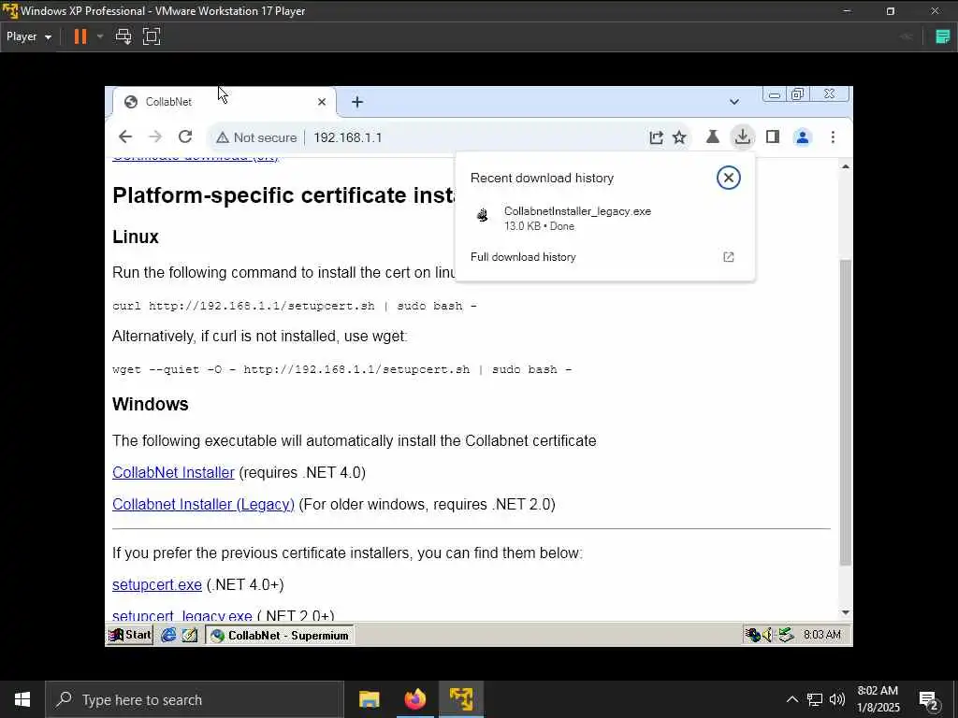Click the host network tray icon
Screen dimensions: 958x718
(815, 699)
